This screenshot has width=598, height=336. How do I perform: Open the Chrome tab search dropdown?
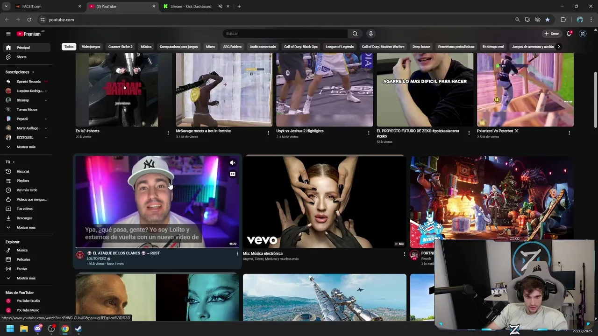6,7
